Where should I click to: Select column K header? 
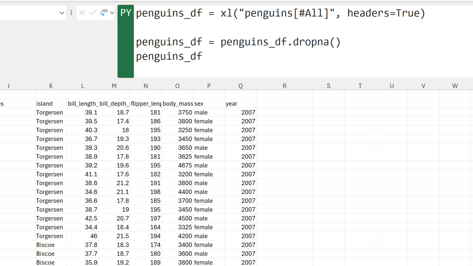tap(51, 86)
